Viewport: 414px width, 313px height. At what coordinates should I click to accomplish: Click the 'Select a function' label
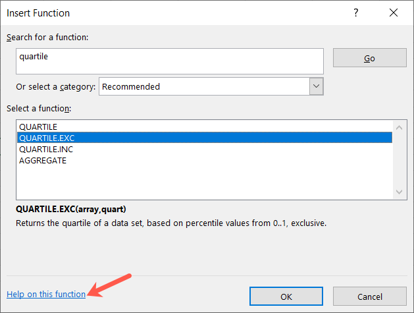(39, 108)
